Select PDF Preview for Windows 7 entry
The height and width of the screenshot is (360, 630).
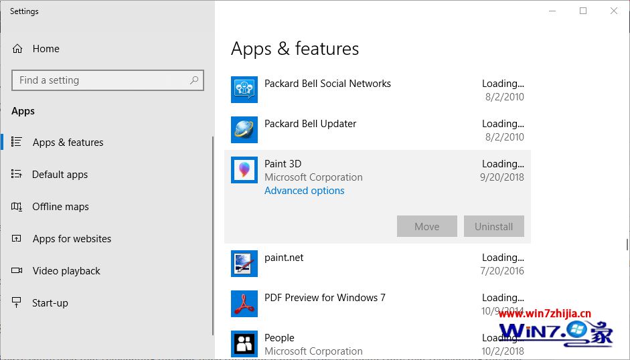click(378, 304)
